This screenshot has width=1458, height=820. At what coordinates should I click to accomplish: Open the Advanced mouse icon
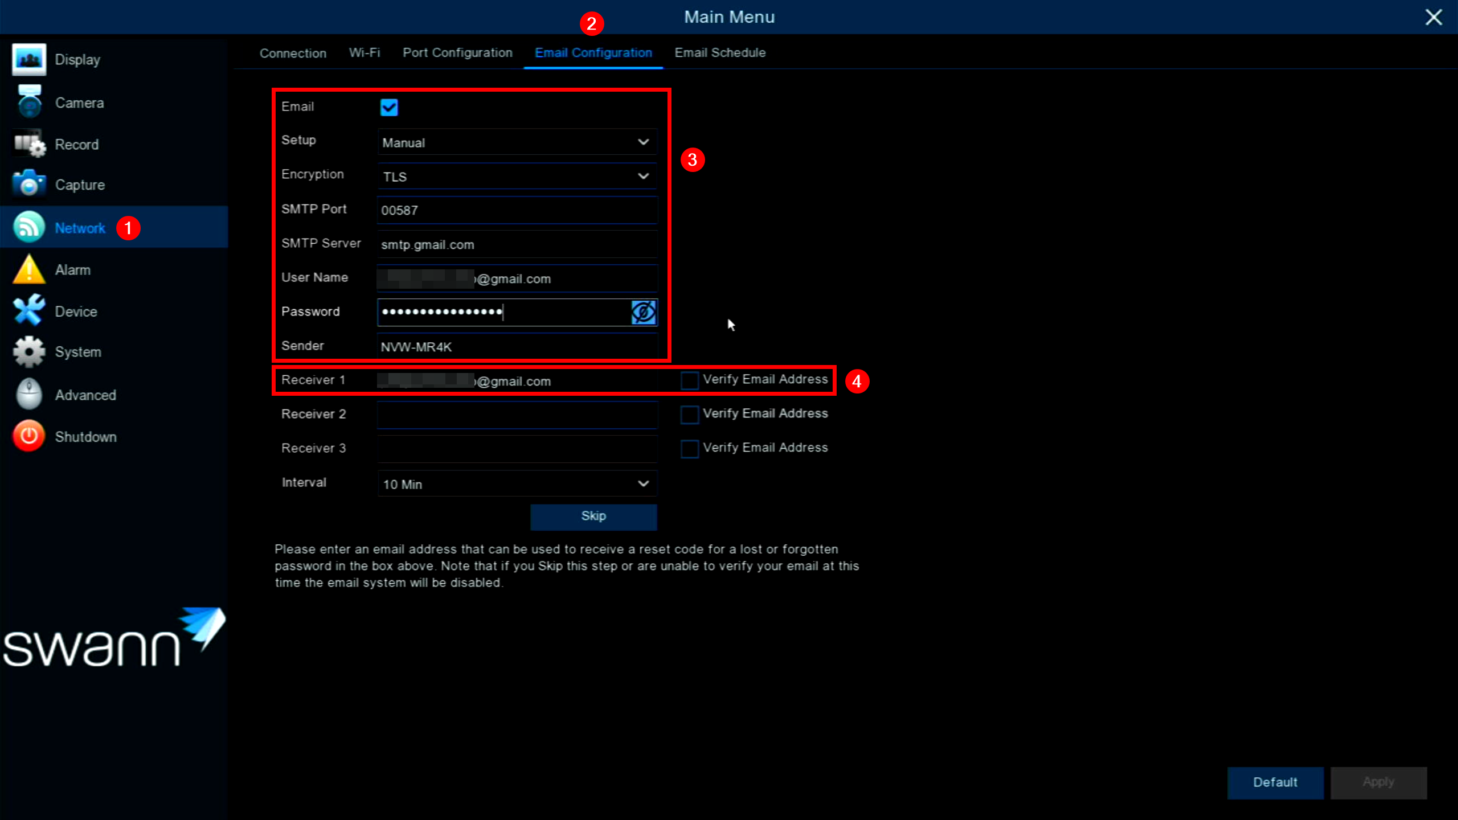coord(28,394)
